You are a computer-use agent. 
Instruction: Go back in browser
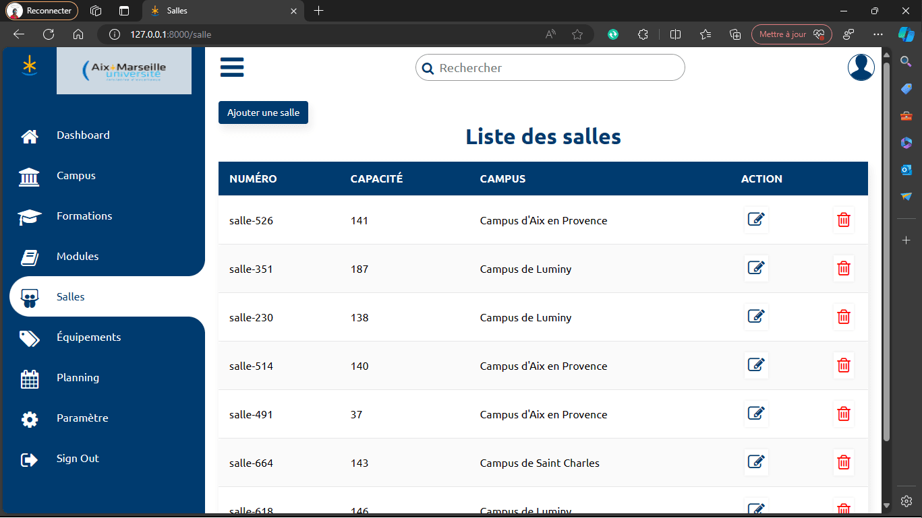tap(19, 34)
